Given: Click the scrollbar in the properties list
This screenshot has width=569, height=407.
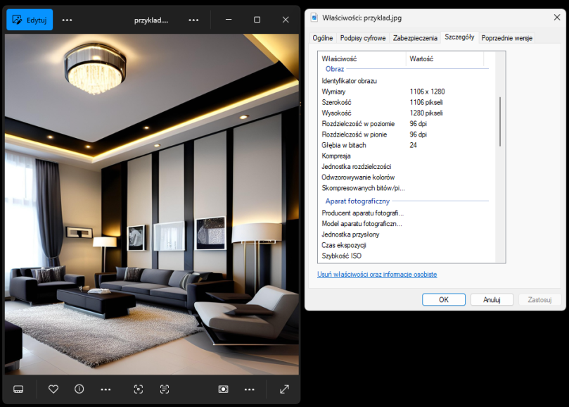Looking at the screenshot, I should coord(500,121).
